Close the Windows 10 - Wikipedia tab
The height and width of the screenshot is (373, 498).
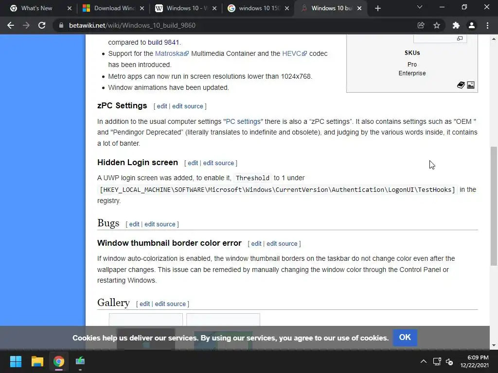pyautogui.click(x=214, y=8)
